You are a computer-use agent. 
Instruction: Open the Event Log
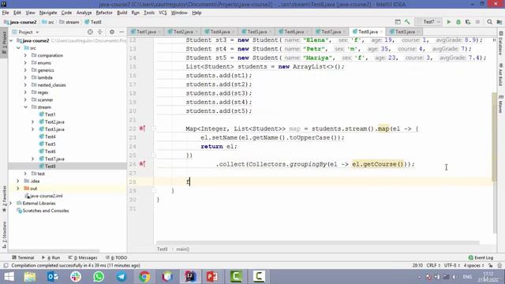pos(481,258)
